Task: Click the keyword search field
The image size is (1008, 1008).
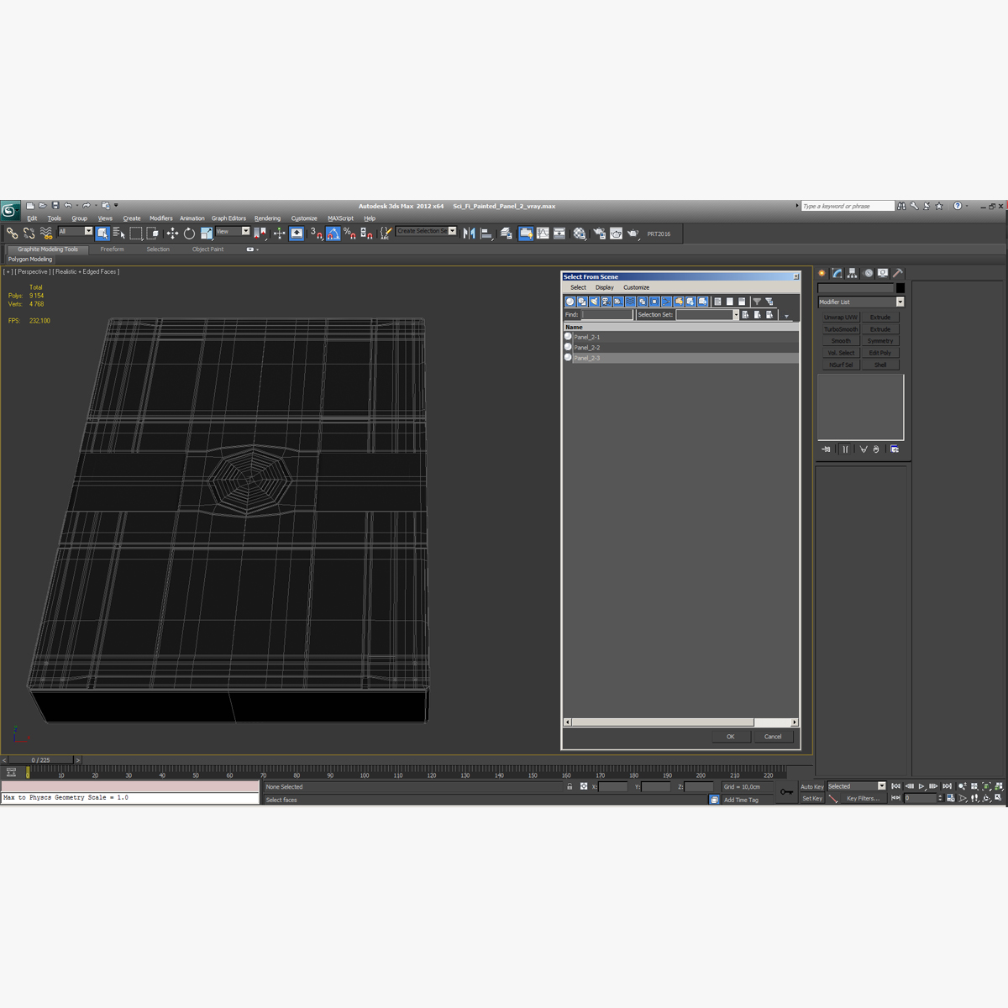Action: tap(848, 206)
